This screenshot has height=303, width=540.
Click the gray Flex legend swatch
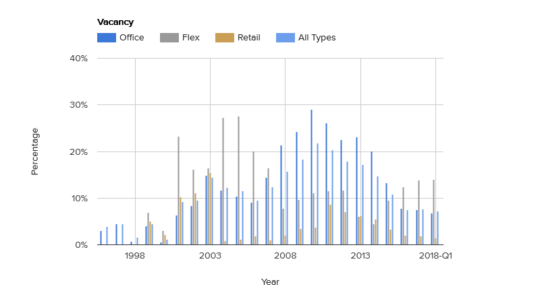click(169, 38)
